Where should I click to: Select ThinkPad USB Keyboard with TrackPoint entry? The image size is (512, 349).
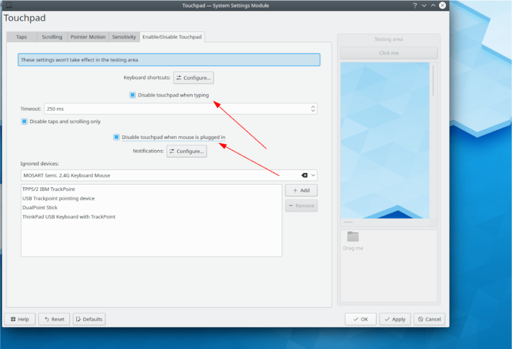pyautogui.click(x=69, y=217)
